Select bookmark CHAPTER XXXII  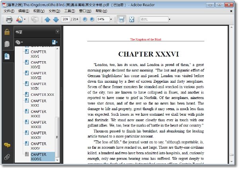pyautogui.click(x=38, y=114)
